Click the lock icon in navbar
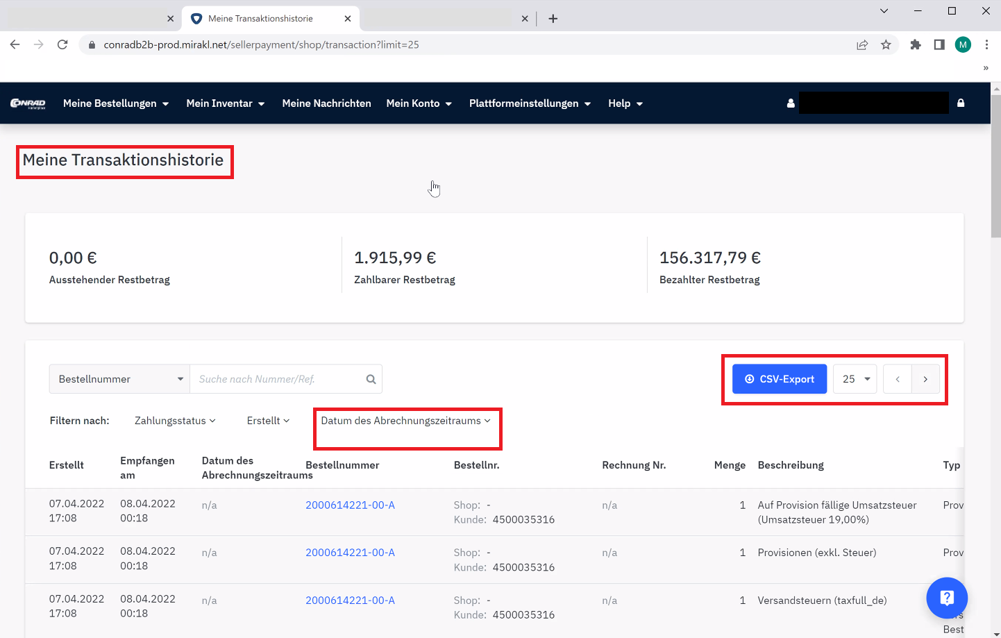 [x=961, y=103]
